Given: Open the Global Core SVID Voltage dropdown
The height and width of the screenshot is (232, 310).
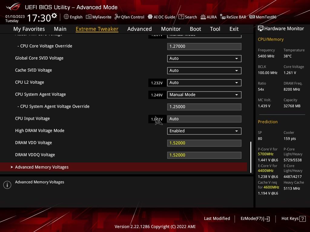Looking at the screenshot, I should [204, 59].
